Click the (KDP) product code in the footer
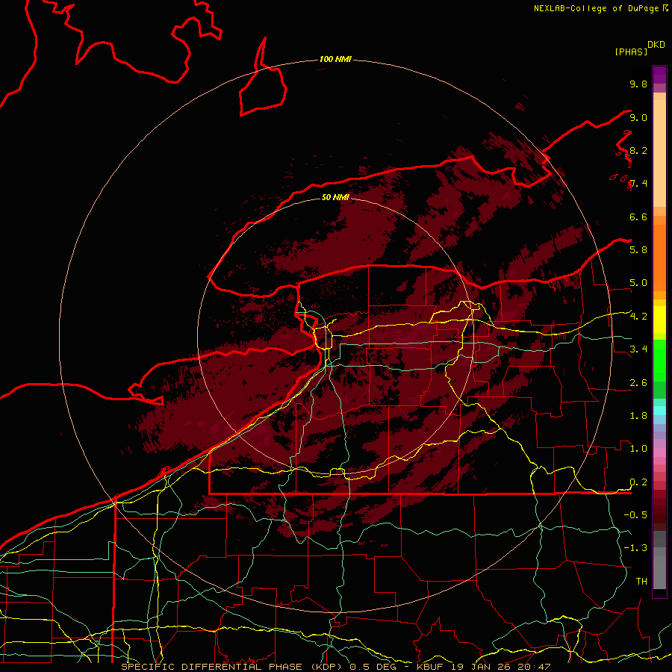672x672 pixels. (x=326, y=667)
